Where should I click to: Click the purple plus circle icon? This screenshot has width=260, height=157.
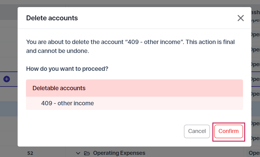pos(6,79)
